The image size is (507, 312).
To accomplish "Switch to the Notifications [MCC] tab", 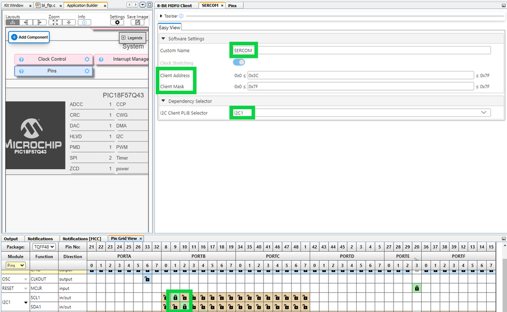I will coord(84,239).
